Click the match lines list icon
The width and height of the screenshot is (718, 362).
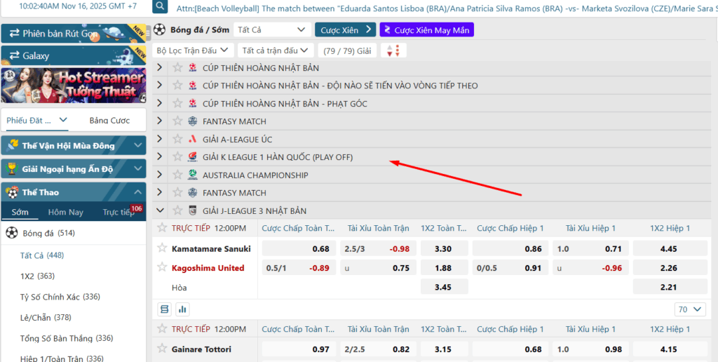(164, 309)
